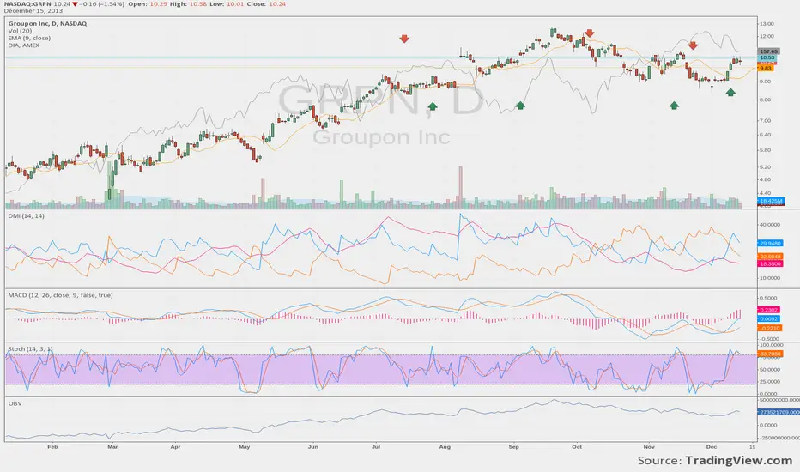Click the MACD (12, 26, close, 9) pane label
Image resolution: width=800 pixels, height=472 pixels.
point(60,295)
